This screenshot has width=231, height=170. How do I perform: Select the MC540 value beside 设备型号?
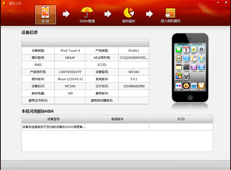(x=134, y=72)
